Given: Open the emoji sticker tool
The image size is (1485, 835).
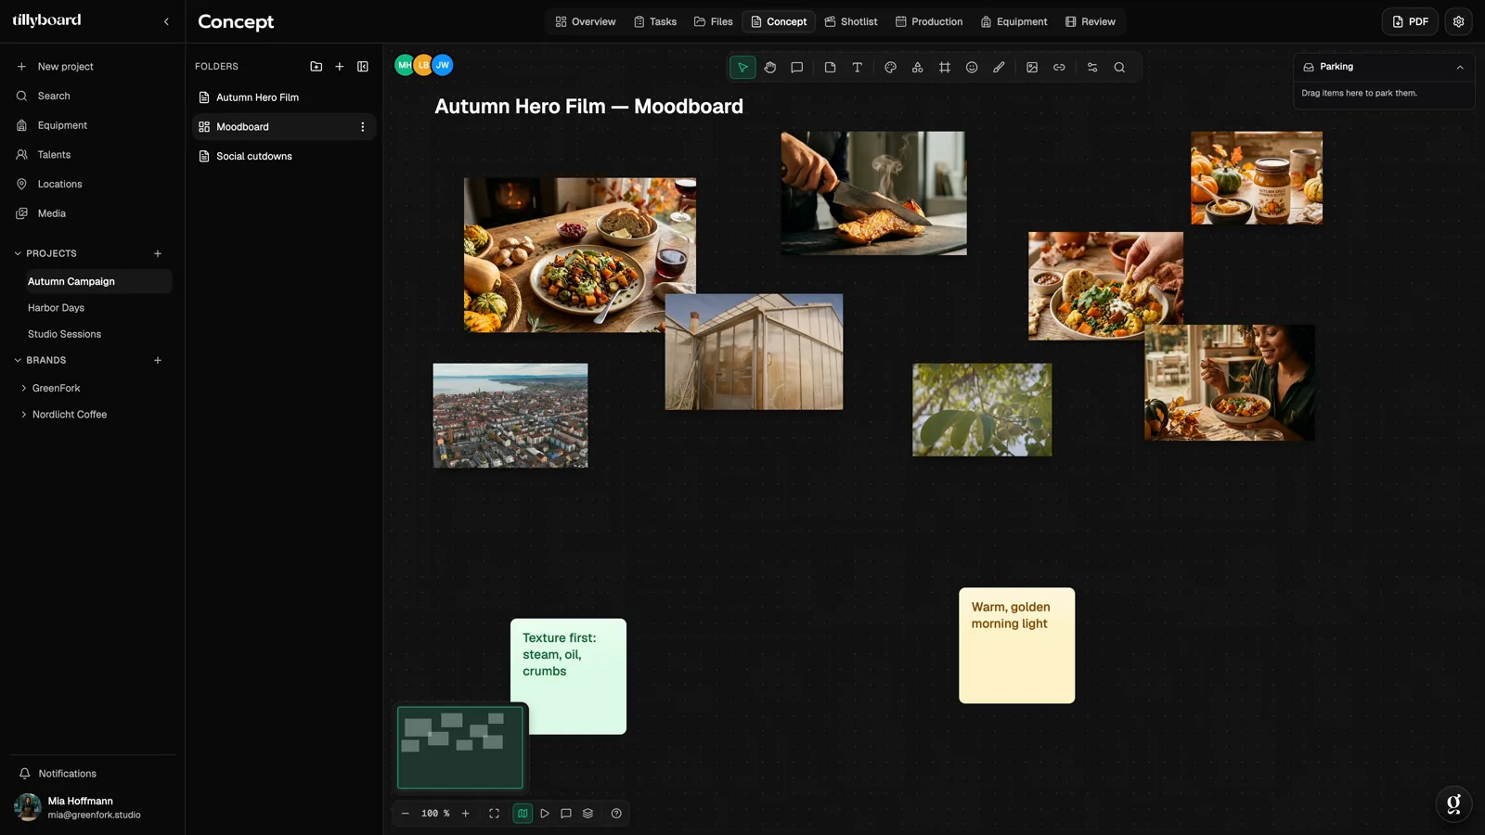Looking at the screenshot, I should (x=972, y=68).
